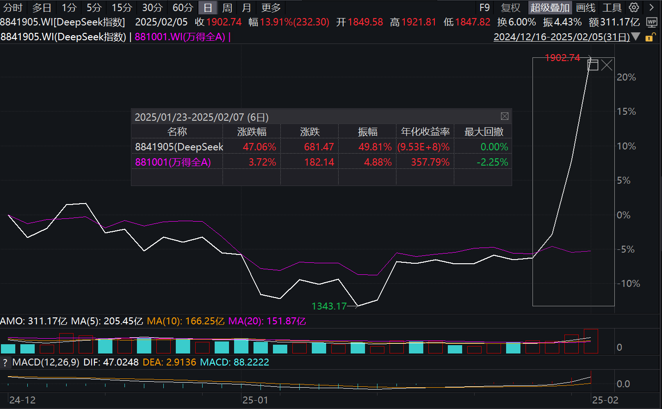Open the 更多 periods dropdown
Viewport: 662px width, 409px height.
pos(271,7)
